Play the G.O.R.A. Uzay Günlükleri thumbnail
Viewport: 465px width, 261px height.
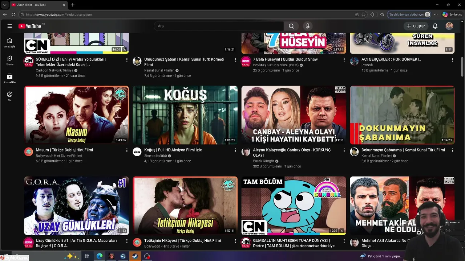click(76, 206)
